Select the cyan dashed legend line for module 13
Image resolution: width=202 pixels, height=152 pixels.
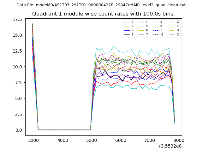tap(171, 26)
